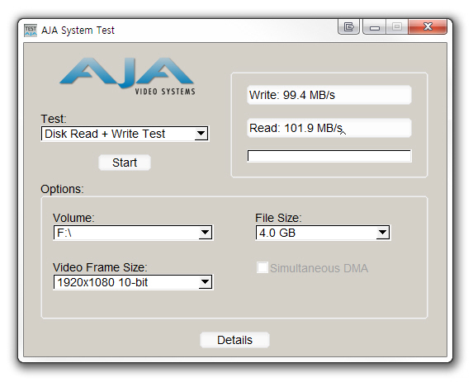Click the 1920x1080 10-bit dropdown arrow

205,282
